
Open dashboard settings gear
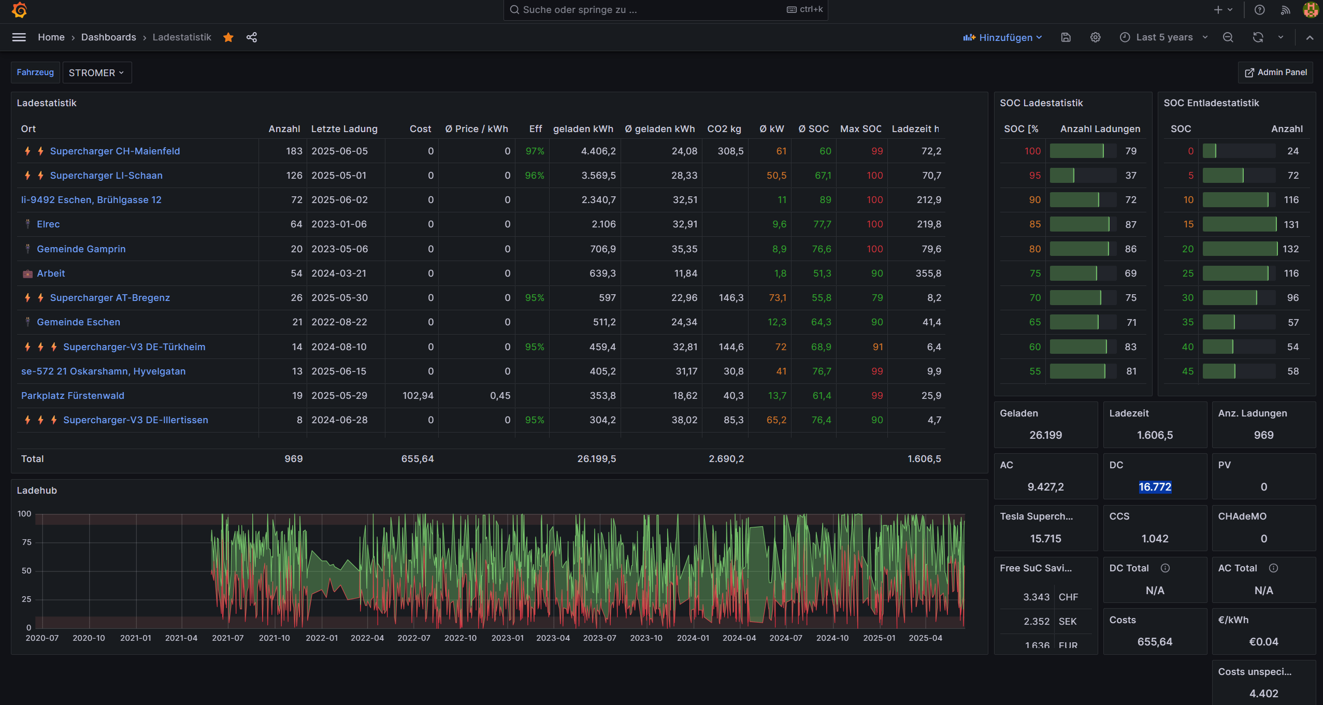coord(1095,37)
